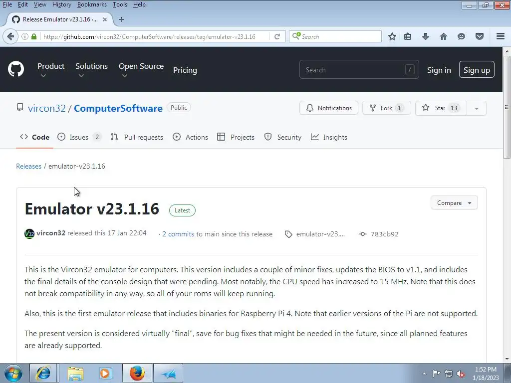Open the downloads arrow icon
The width and height of the screenshot is (511, 383).
tap(425, 36)
